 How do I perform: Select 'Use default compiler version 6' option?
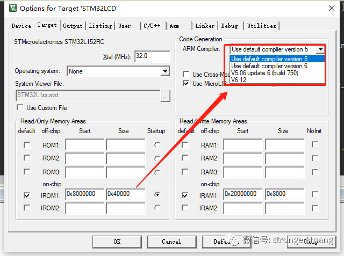pos(277,66)
